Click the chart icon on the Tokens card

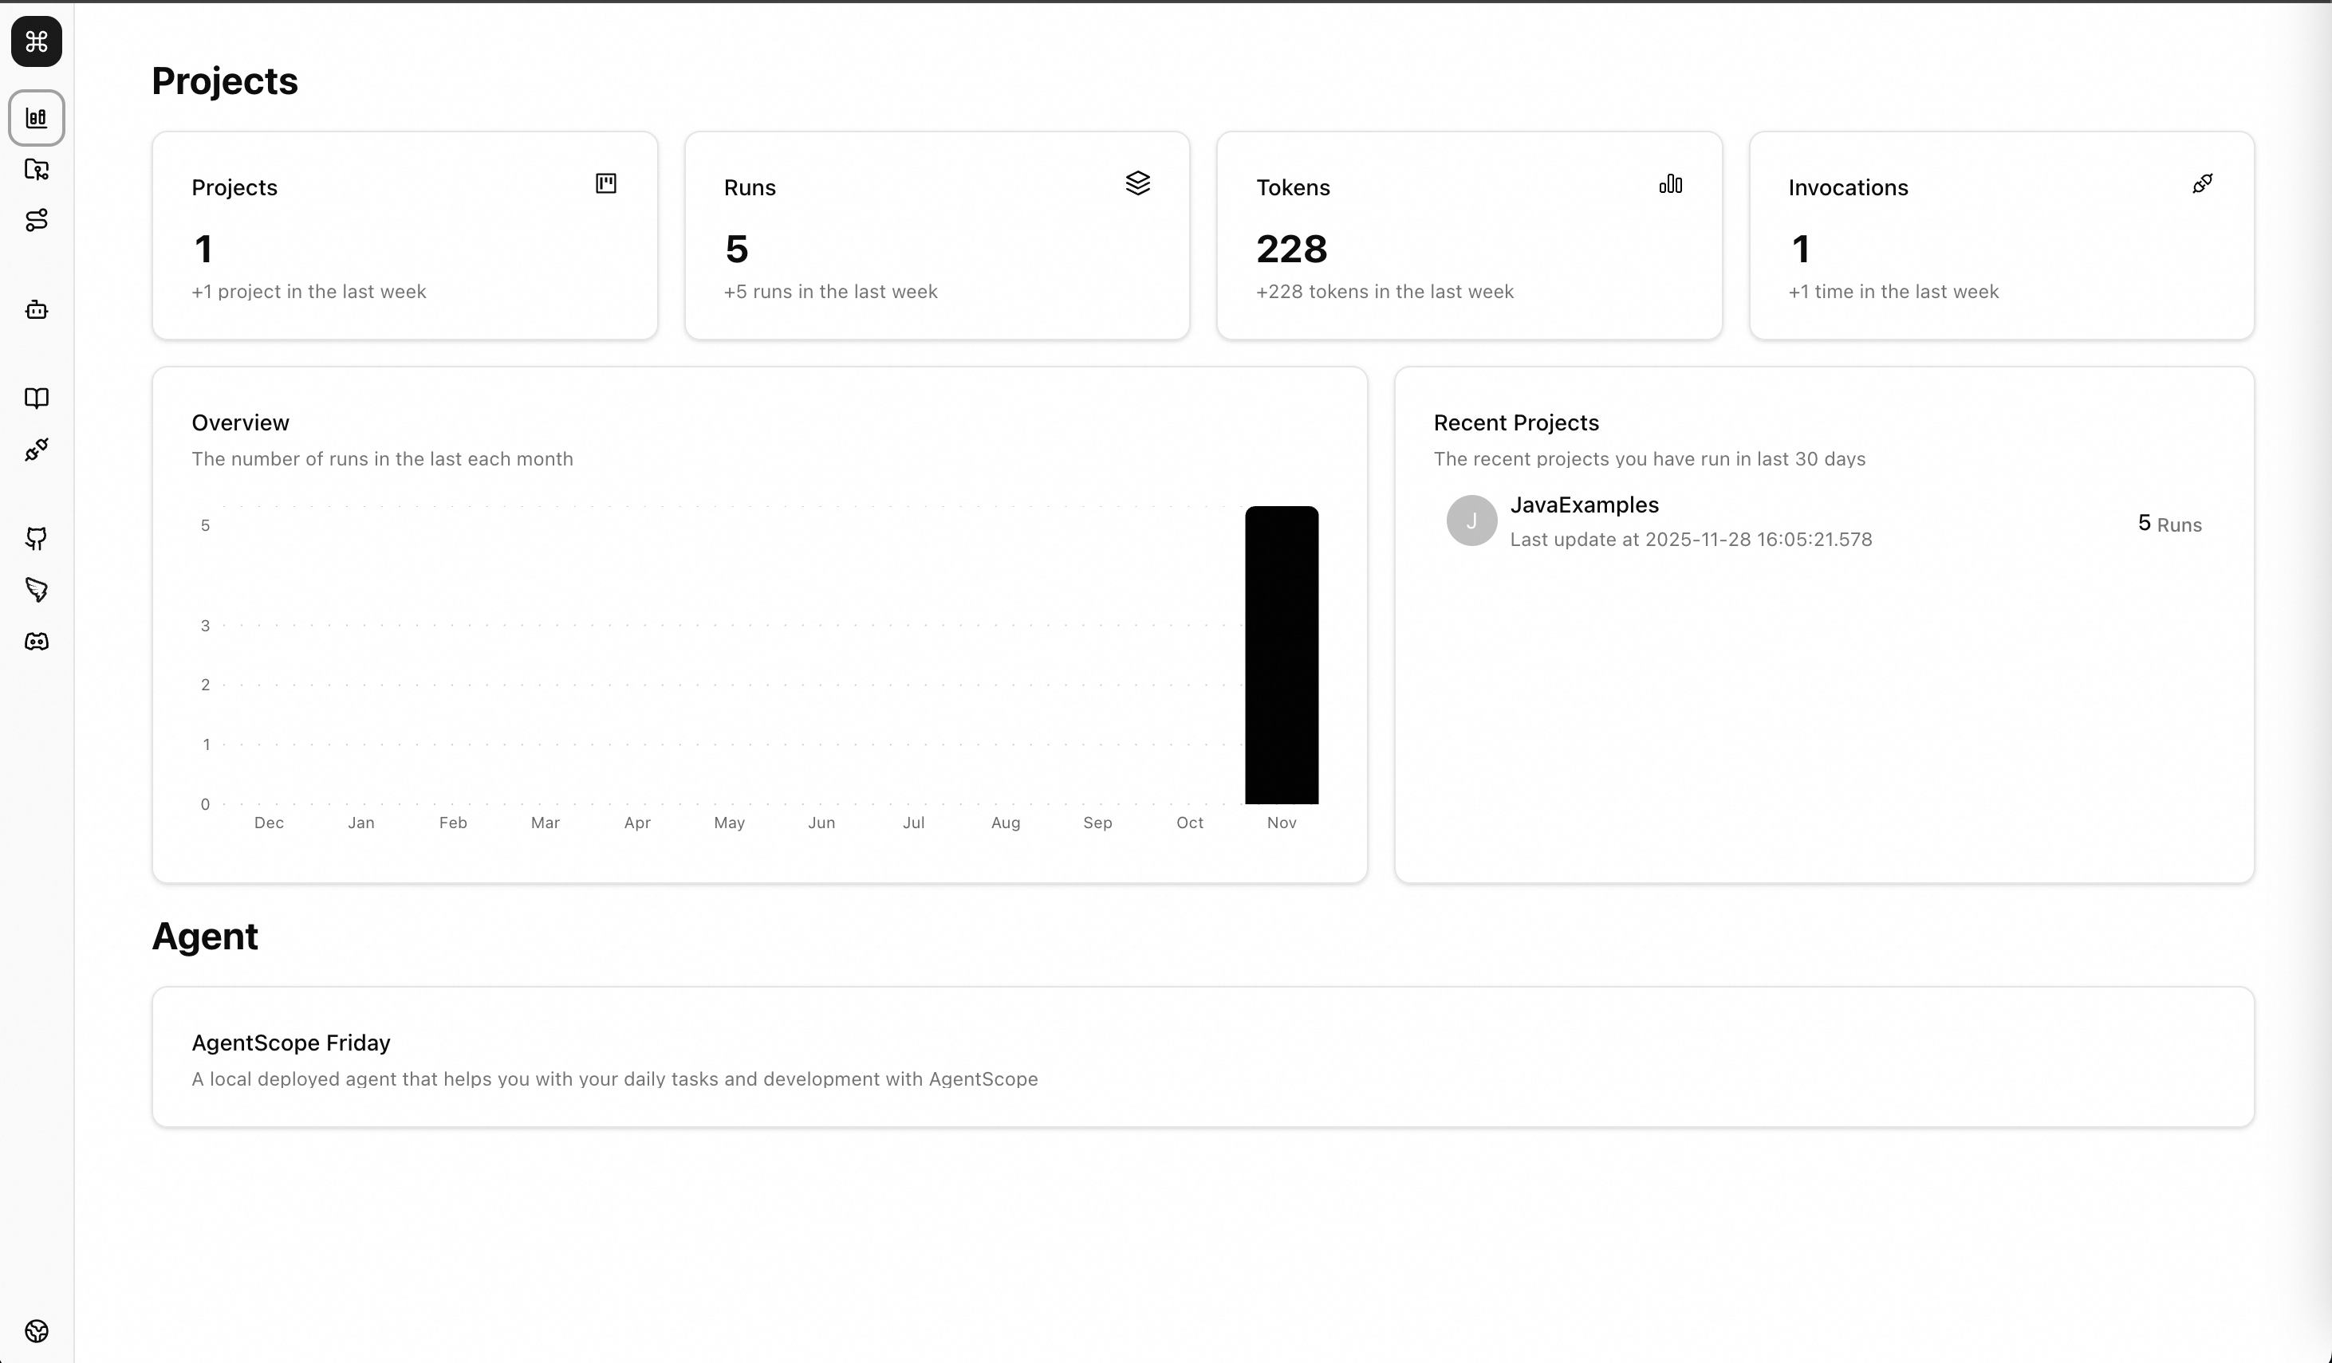(x=1670, y=184)
